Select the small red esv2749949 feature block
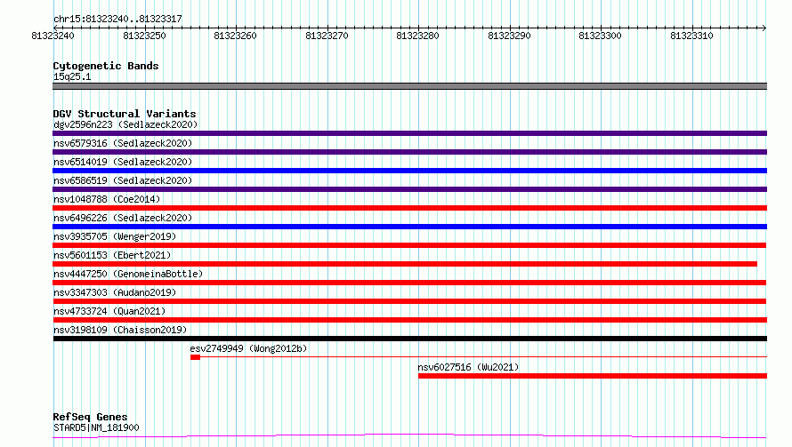The width and height of the screenshot is (792, 447). [x=195, y=357]
